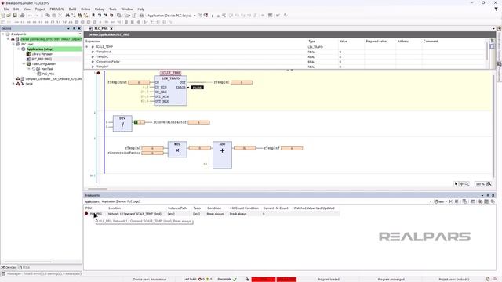Open the 100 % zoom level selector

(480, 184)
